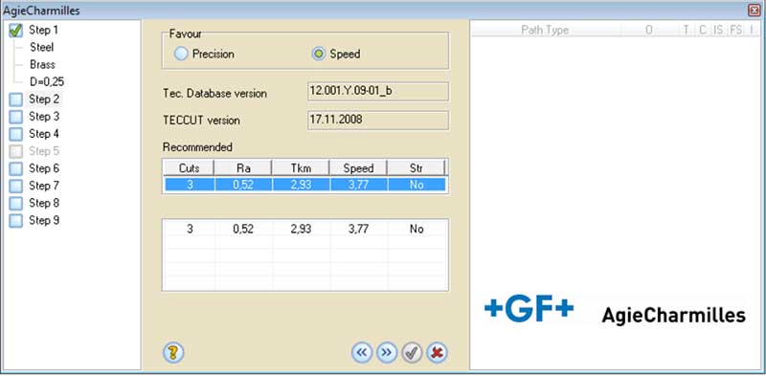The width and height of the screenshot is (766, 376).
Task: Click the green checked Step 1 icon
Action: point(16,31)
